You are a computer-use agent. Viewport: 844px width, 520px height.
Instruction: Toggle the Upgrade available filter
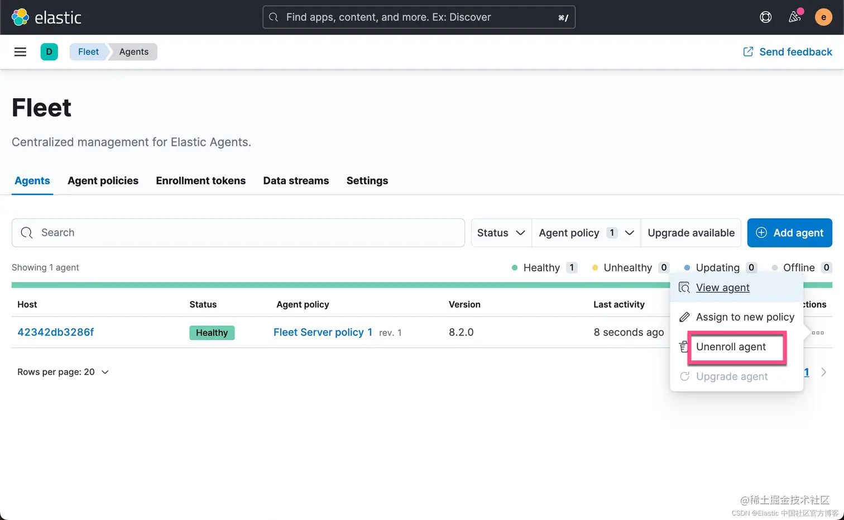click(691, 233)
